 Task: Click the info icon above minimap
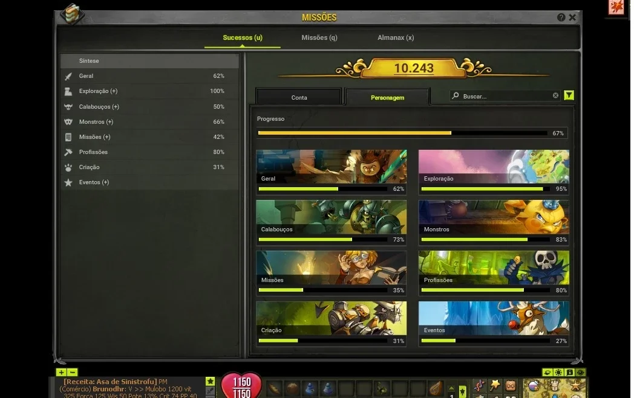(x=569, y=372)
